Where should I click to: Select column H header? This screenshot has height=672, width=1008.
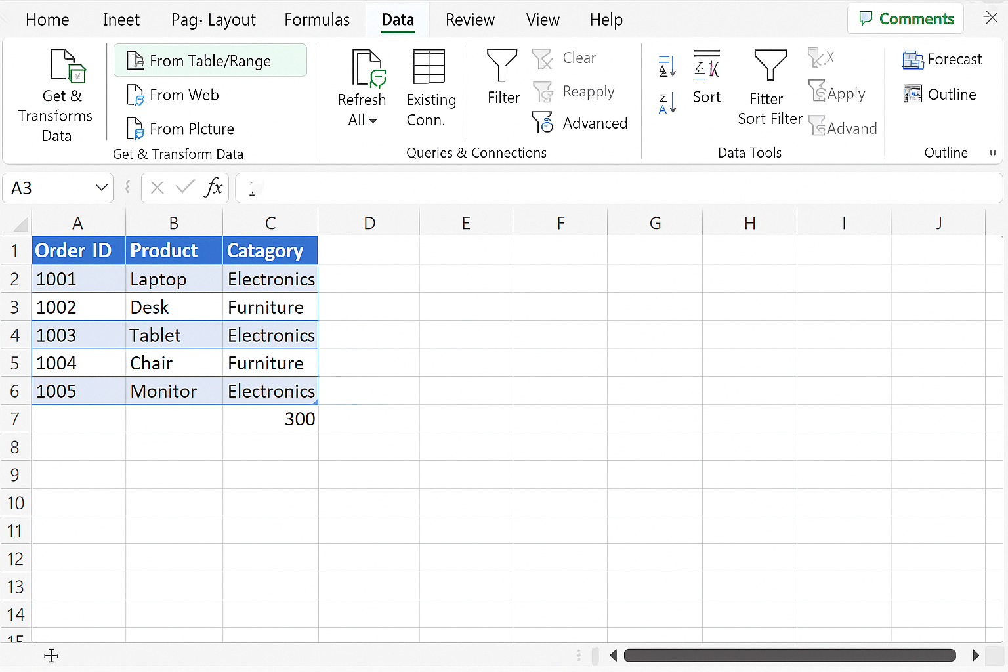point(749,223)
